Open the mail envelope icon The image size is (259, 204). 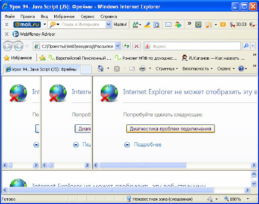[168, 25]
